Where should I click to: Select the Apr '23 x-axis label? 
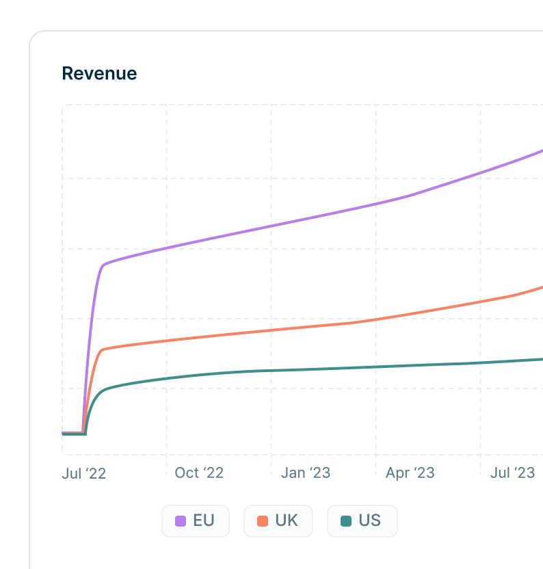coord(410,473)
